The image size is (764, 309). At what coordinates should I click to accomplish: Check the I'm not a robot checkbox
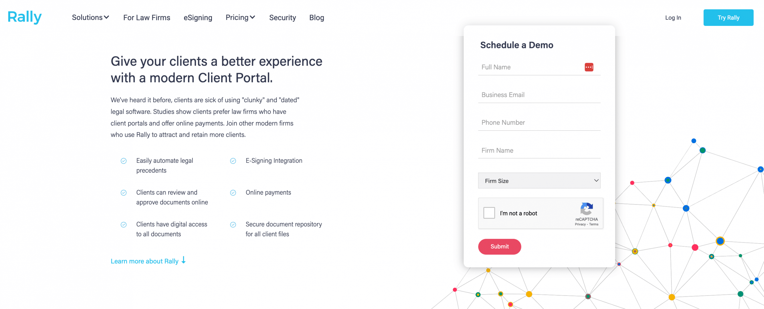pyautogui.click(x=489, y=213)
